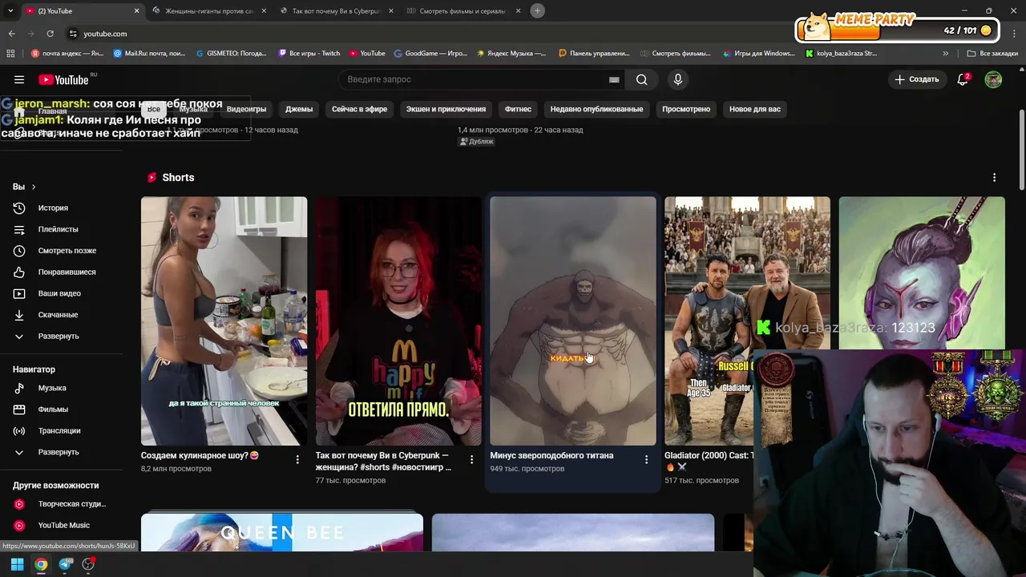Open the Создаем кулинарное шоу short thumbnail
This screenshot has width=1026, height=577.
[224, 321]
